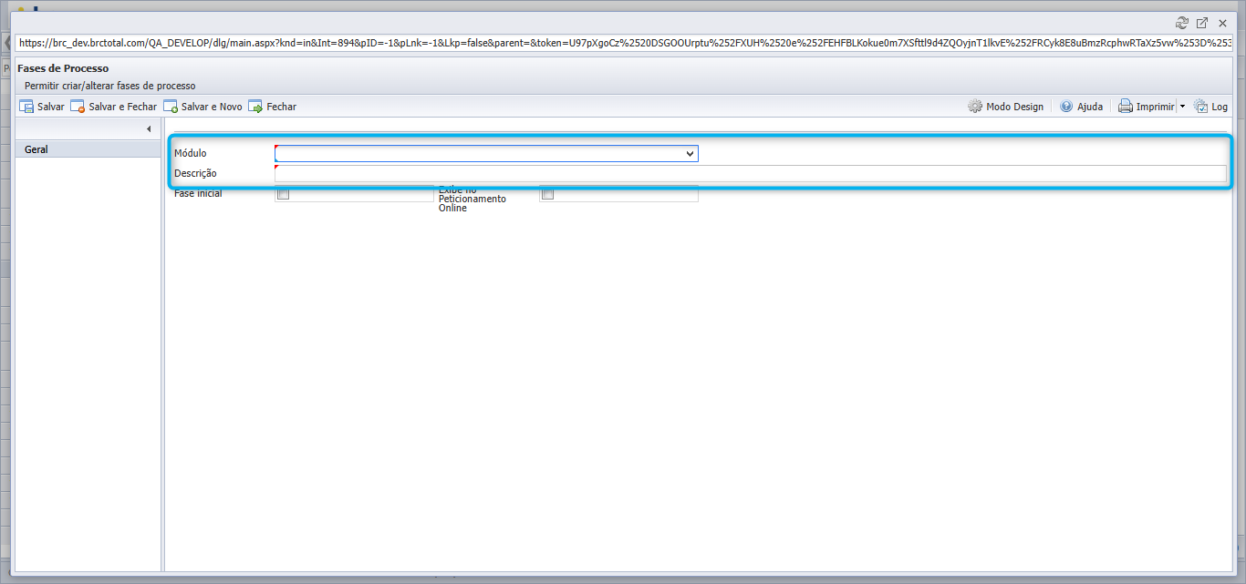Click the 'Peticionamento Online' label text

[472, 203]
